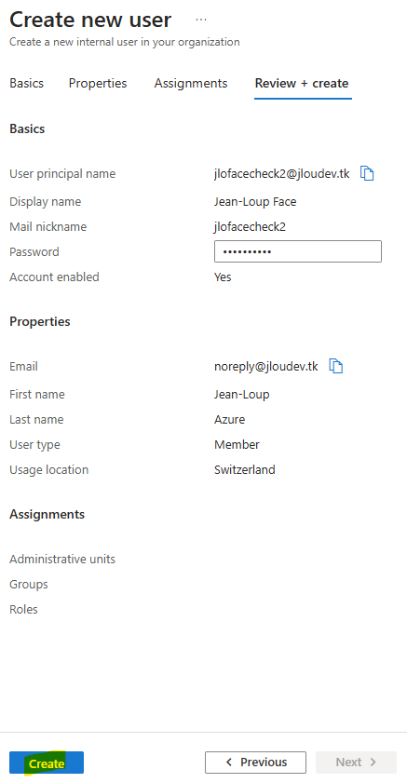Click the Administrative units label
The width and height of the screenshot is (407, 783).
point(62,559)
